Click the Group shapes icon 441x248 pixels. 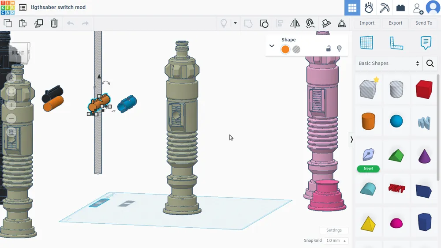248,23
